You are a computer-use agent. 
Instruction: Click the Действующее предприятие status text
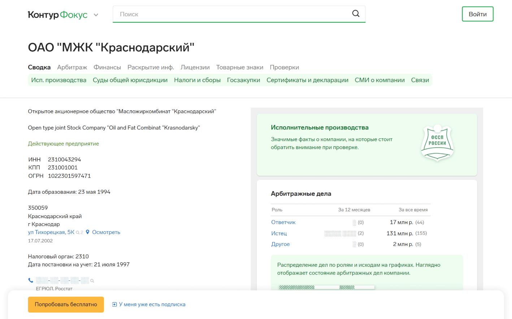pos(64,144)
